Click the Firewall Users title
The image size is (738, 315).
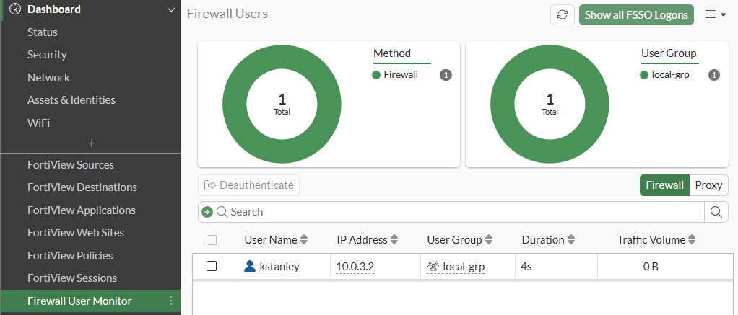click(x=227, y=14)
